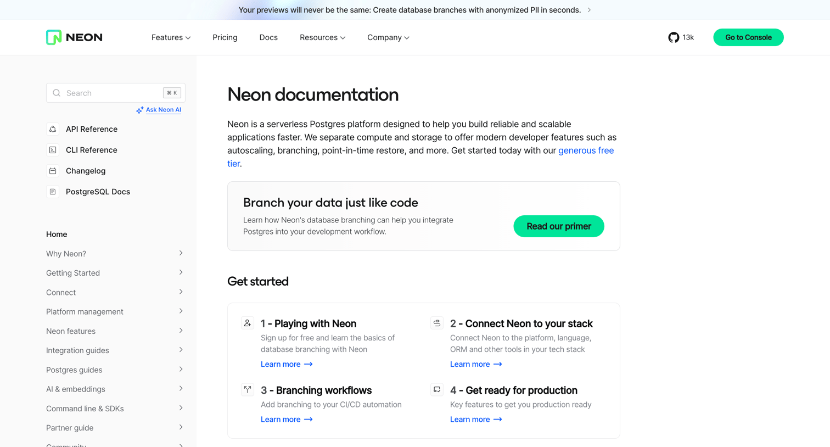The width and height of the screenshot is (830, 447).
Task: Expand the Partner guide section
Action: coord(115,428)
